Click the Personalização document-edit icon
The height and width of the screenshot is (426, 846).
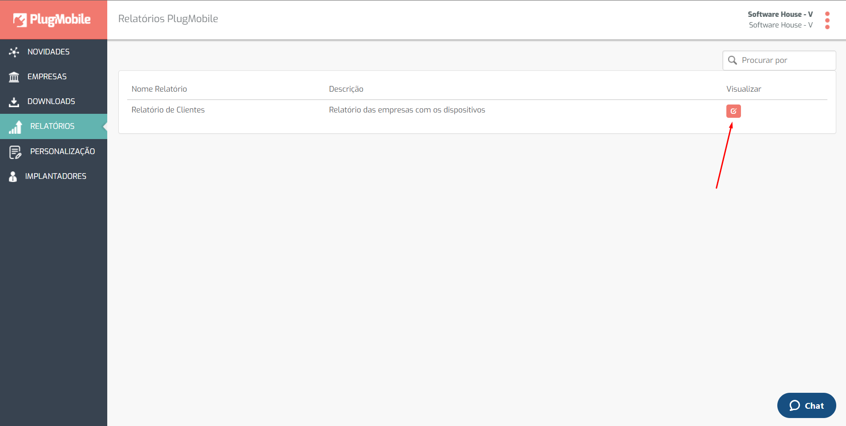(15, 152)
